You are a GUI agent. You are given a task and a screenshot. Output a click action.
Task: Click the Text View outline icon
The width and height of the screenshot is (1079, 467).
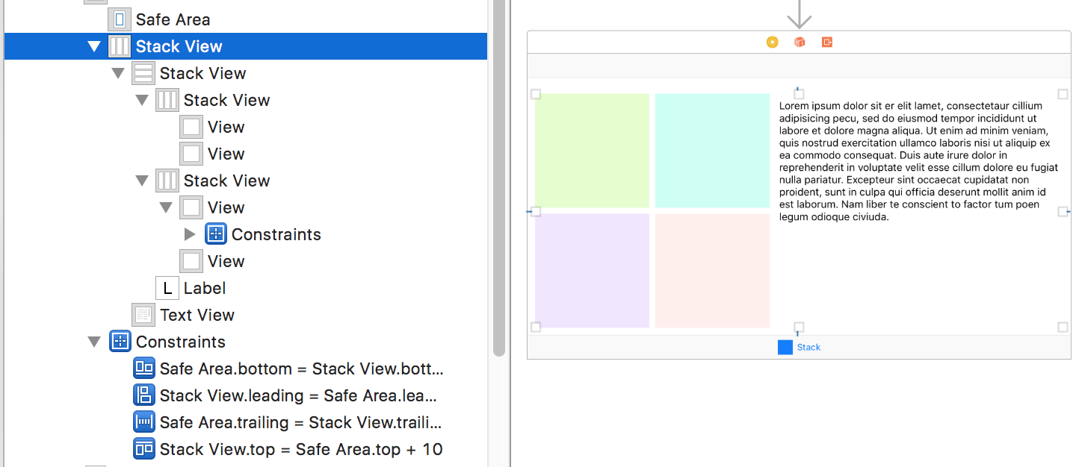[143, 315]
